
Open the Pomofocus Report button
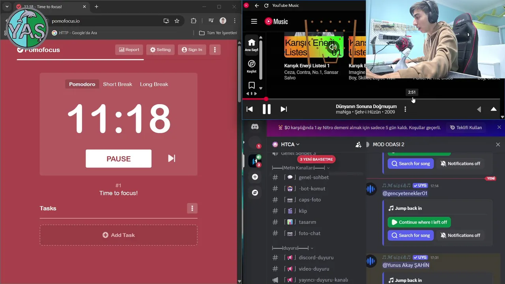tap(129, 50)
